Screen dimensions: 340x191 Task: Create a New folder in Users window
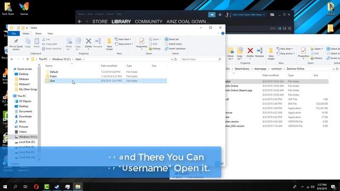click(x=109, y=44)
